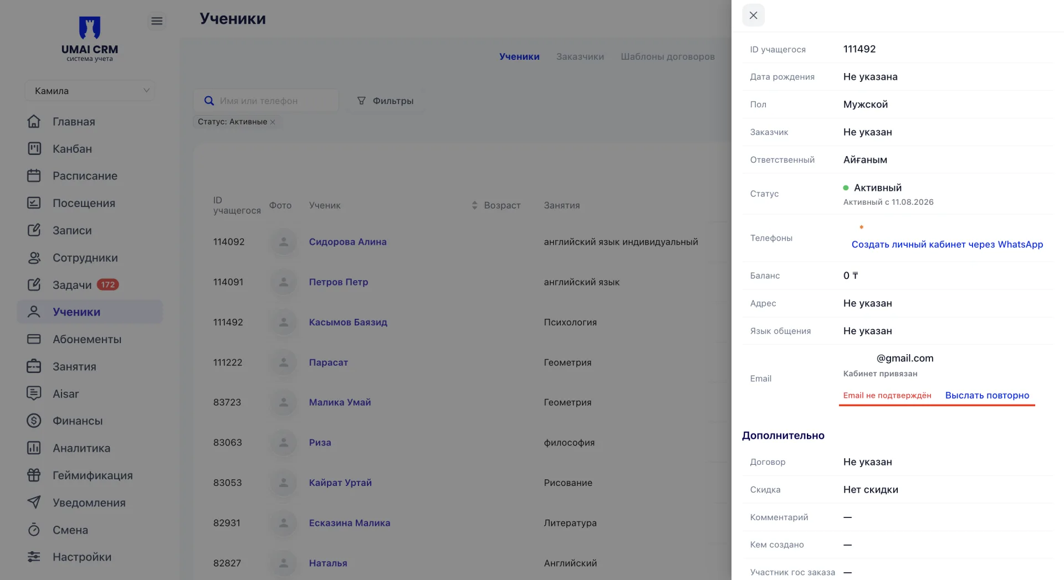Click the Психология lesson cell

(570, 322)
